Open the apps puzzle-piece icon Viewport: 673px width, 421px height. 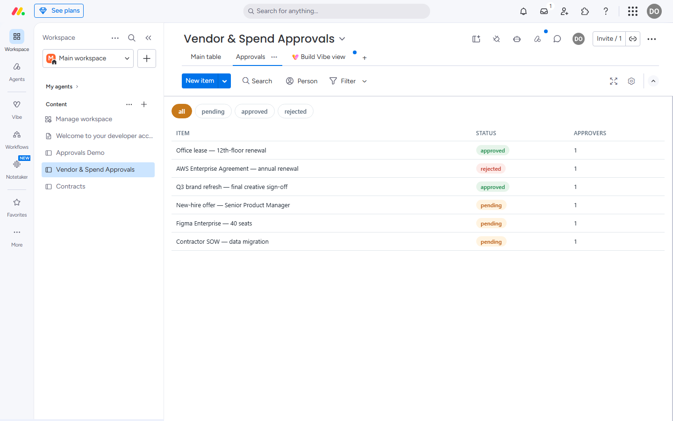pos(585,11)
